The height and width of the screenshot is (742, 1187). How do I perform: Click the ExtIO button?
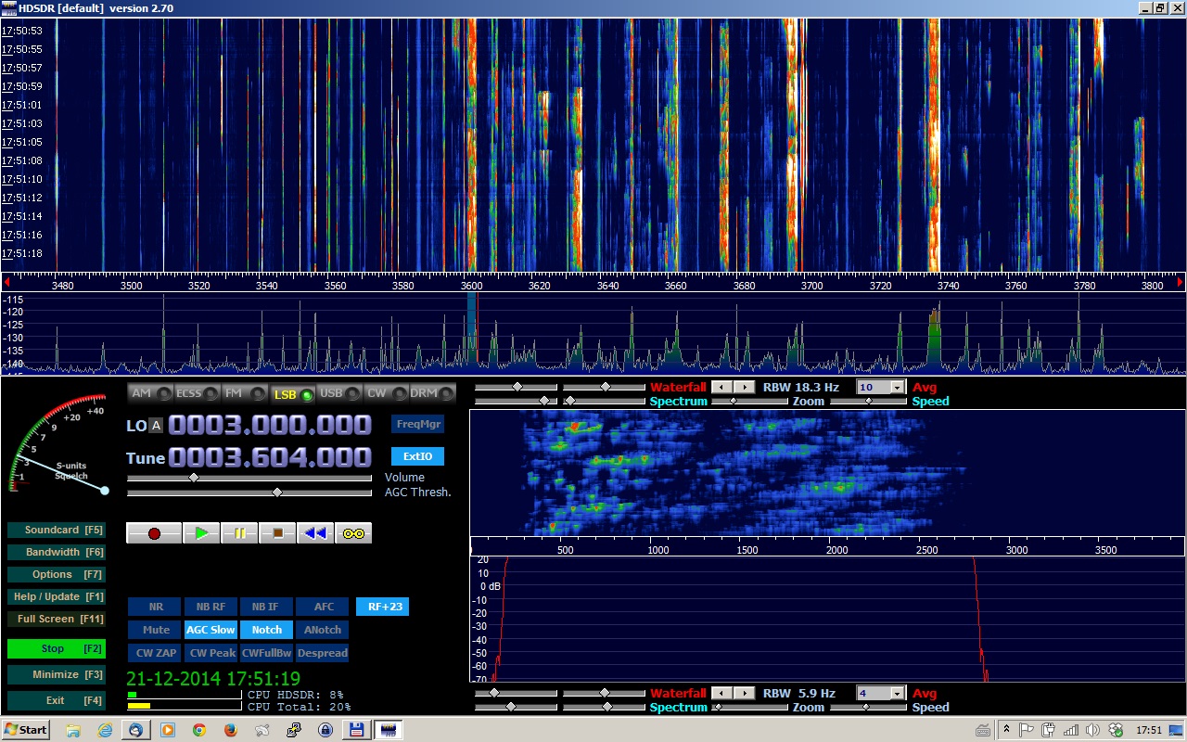point(417,456)
